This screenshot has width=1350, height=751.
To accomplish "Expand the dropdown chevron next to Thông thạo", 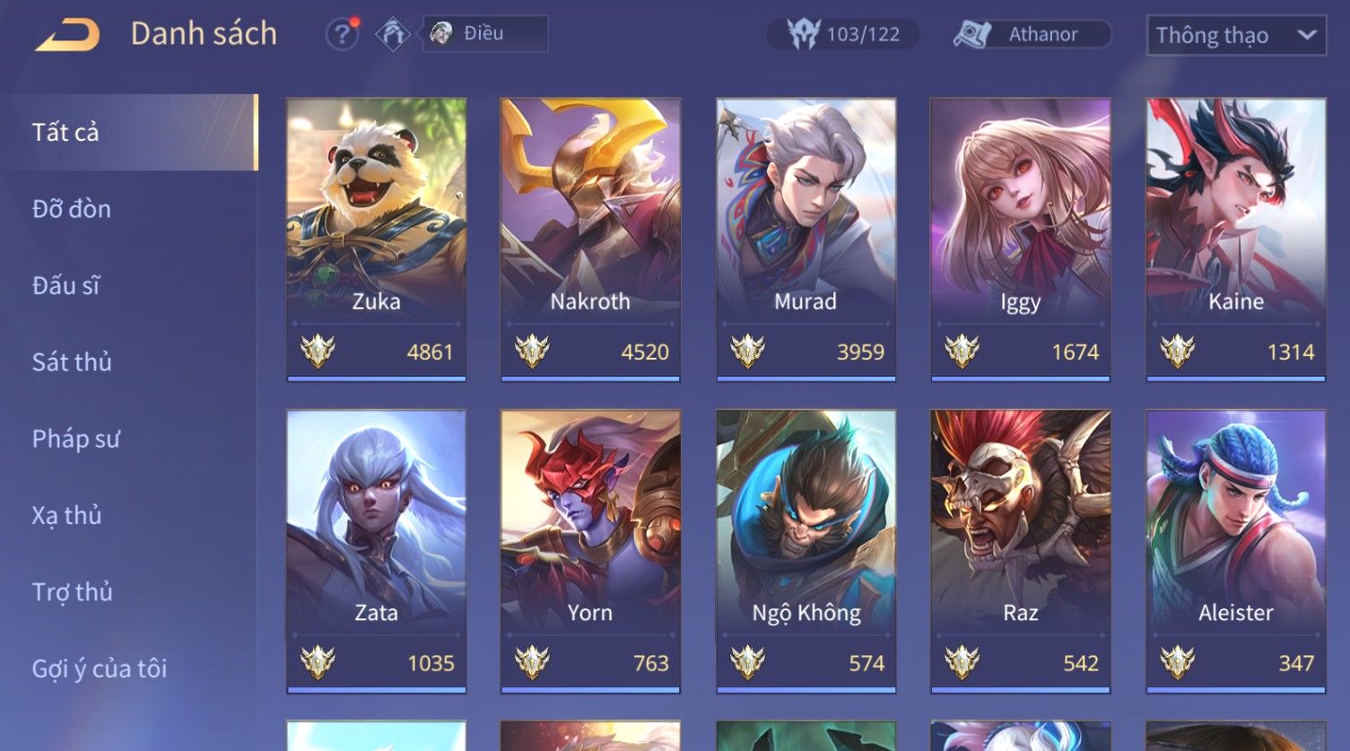I will click(x=1307, y=35).
